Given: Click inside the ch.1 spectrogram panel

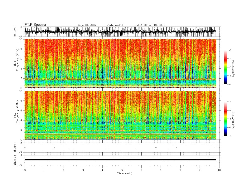Looking at the screenshot, I should tap(120, 64).
